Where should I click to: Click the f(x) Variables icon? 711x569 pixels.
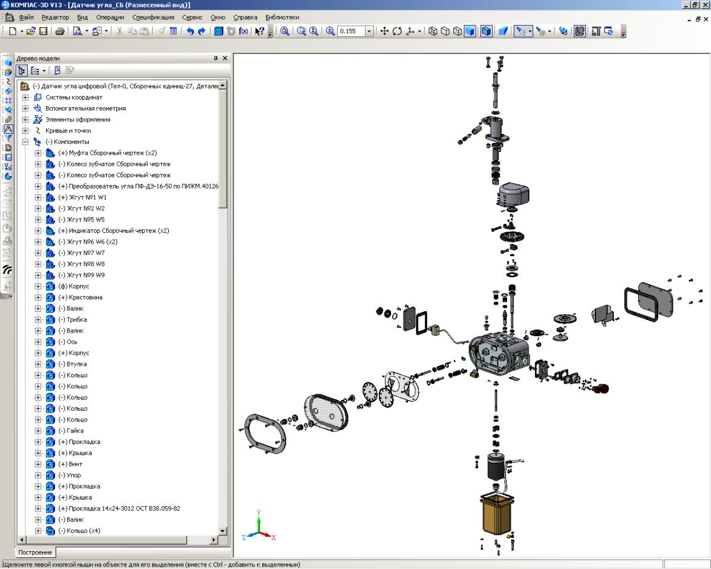pyautogui.click(x=244, y=31)
